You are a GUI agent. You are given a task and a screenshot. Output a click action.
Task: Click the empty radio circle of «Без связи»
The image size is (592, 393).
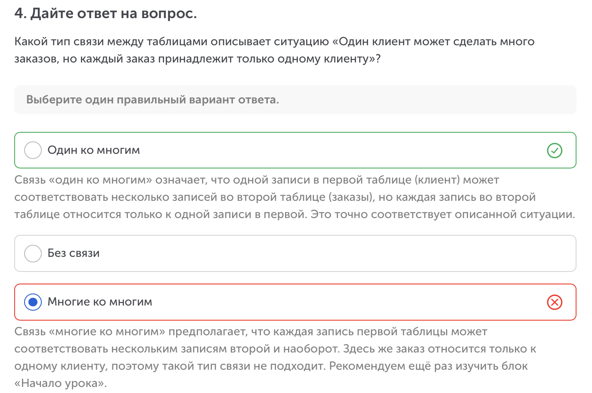[33, 253]
